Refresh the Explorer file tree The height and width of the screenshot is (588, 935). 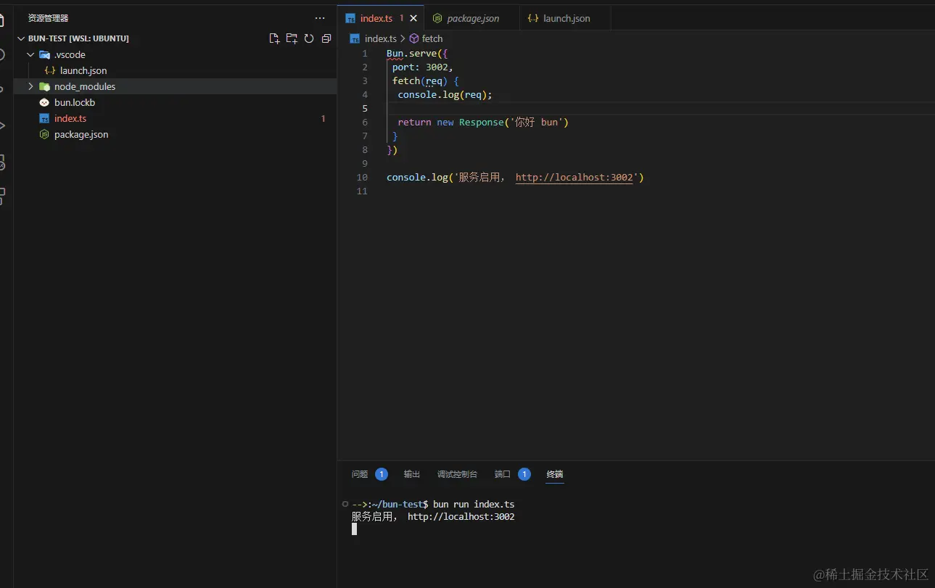(309, 38)
